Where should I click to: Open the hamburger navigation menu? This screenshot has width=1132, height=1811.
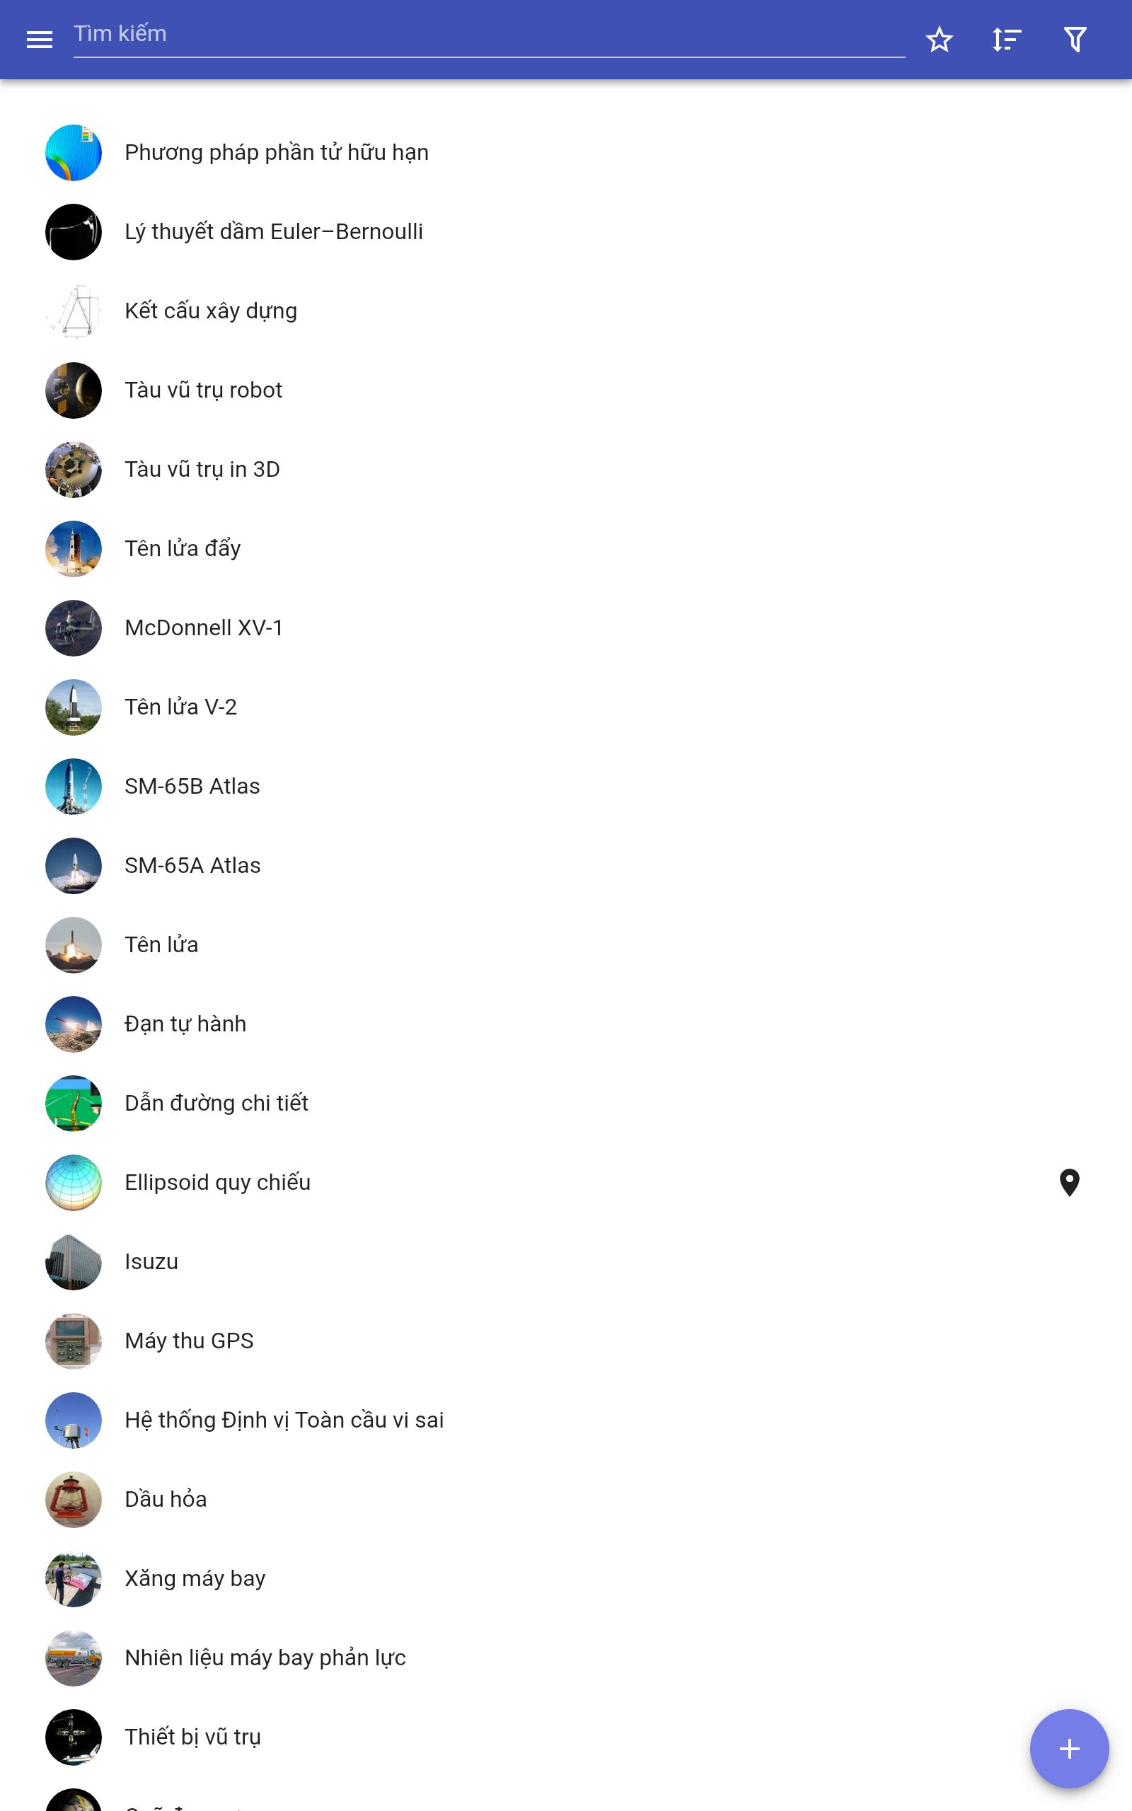coord(39,40)
